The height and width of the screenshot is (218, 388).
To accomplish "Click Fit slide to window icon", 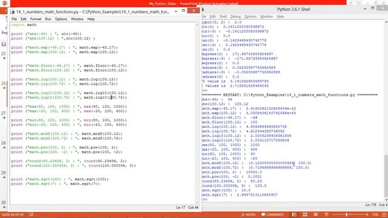I will [x=384, y=214].
